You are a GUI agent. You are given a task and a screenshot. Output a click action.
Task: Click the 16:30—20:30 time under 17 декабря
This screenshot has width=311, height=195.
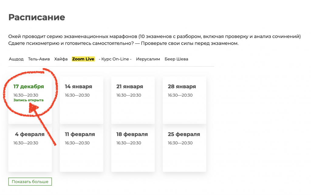(26, 95)
